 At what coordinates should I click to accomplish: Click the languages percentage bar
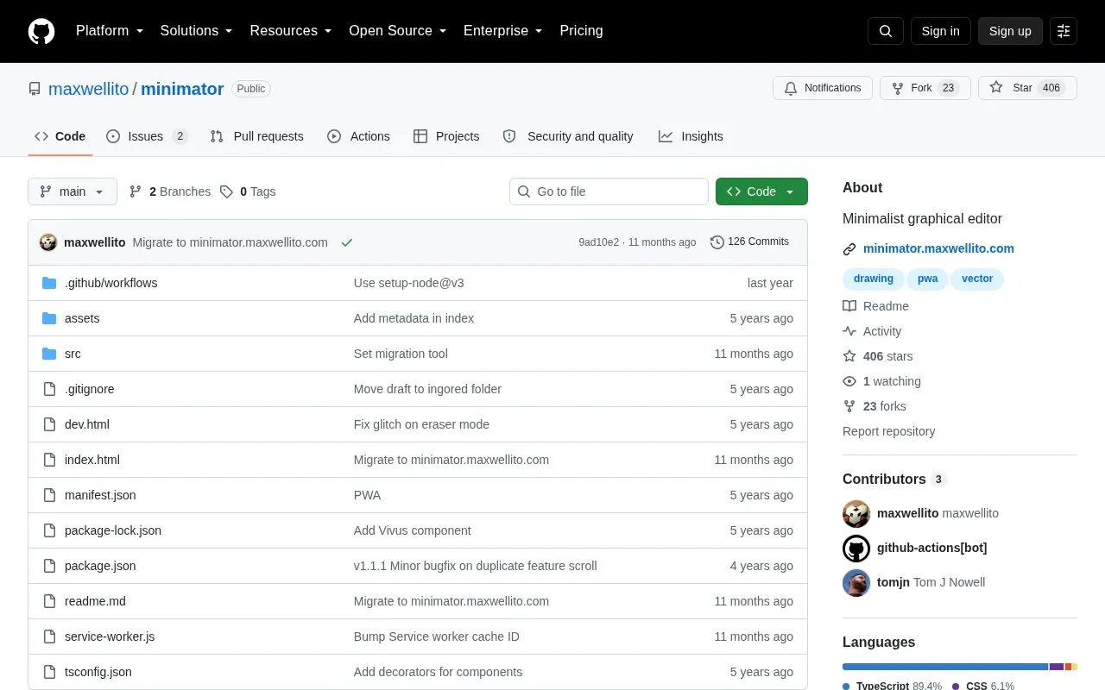(x=960, y=667)
